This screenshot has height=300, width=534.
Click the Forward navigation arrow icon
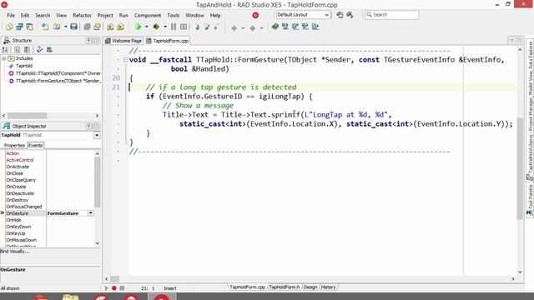point(252,27)
